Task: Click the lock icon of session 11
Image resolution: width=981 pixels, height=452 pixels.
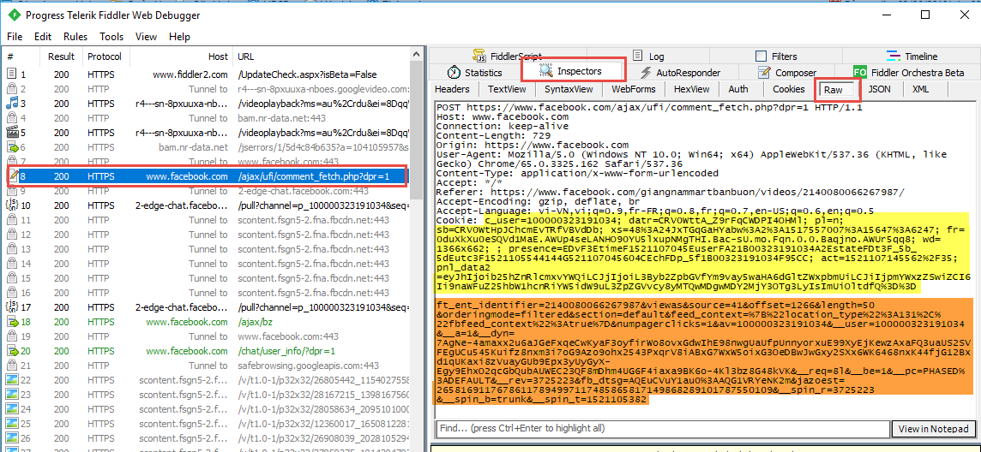Action: 11,220
